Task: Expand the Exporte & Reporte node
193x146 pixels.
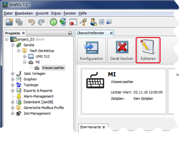Action: 13,91
